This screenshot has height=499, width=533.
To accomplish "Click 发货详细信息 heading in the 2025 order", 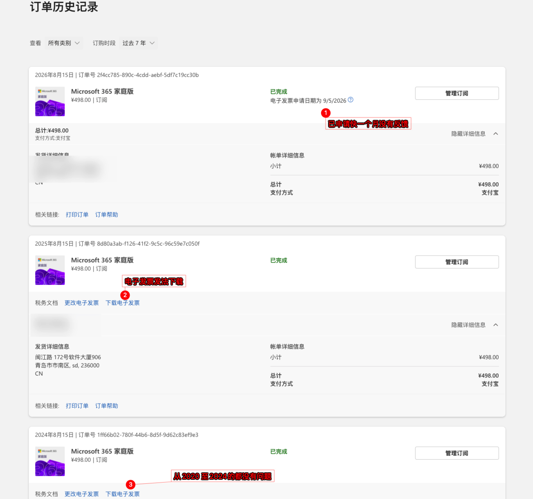I will point(52,347).
